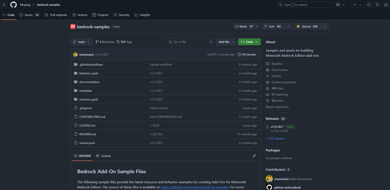The height and width of the screenshot is (190, 390).
Task: Open the behavior_pack folder
Action: coord(89,73)
